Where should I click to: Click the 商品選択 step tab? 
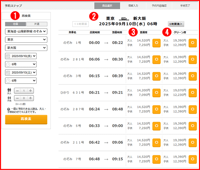tap(106, 6)
